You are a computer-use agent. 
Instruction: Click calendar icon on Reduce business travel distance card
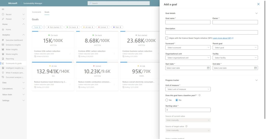click(35, 87)
